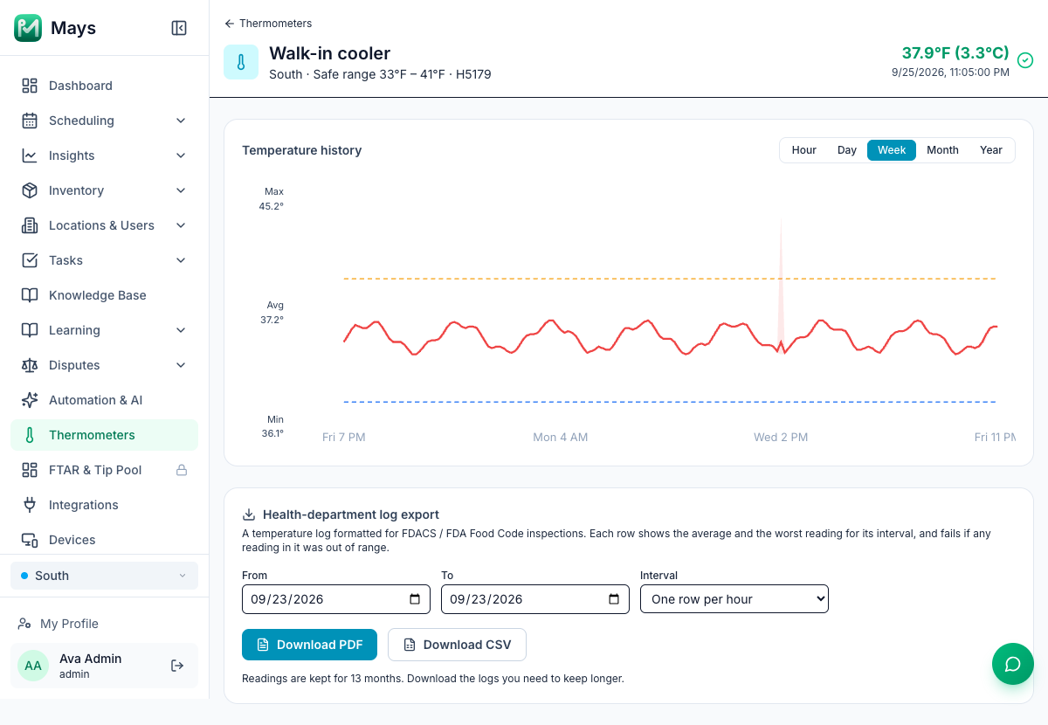The image size is (1048, 725).
Task: Click the Automation & AI sparkle icon
Action: 30,400
